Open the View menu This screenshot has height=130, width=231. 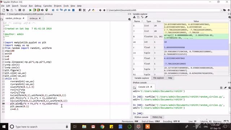[73, 6]
